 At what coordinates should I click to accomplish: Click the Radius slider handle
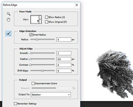(x=37, y=39)
